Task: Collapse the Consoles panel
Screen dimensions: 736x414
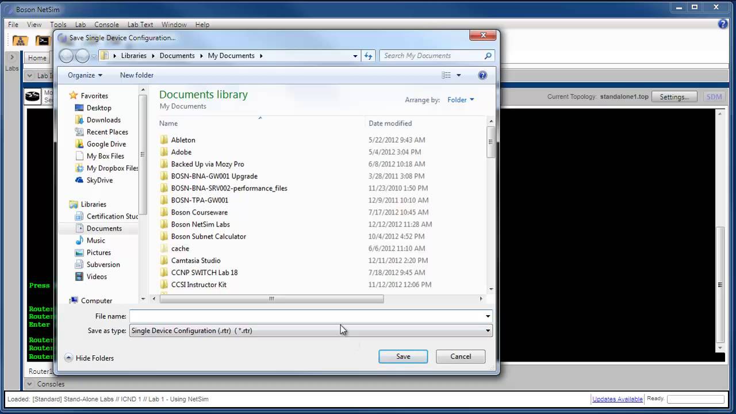Action: point(30,384)
